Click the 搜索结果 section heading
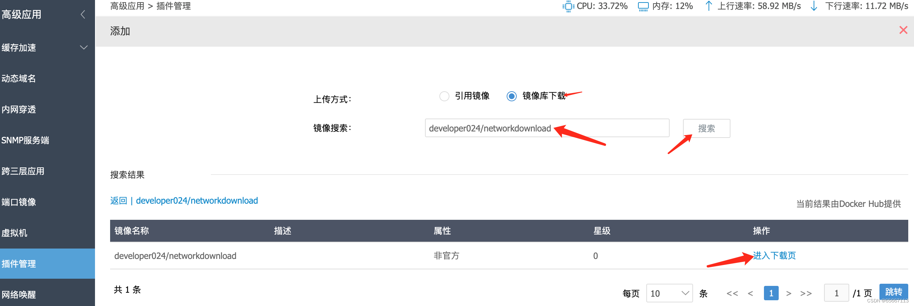The height and width of the screenshot is (306, 914). [127, 175]
